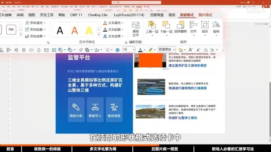Open the 上移一层 dropdown arrow
271x152 pixels.
tap(152, 35)
